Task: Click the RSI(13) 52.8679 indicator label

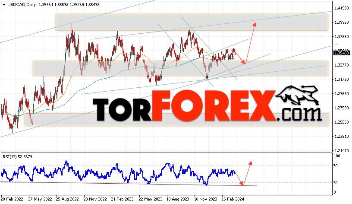Action: 17,156
